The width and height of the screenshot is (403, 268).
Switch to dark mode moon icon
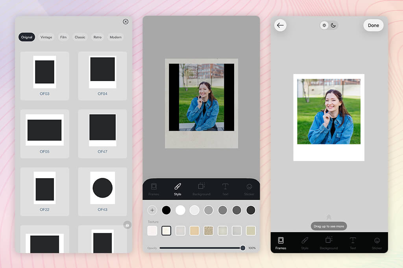(333, 26)
